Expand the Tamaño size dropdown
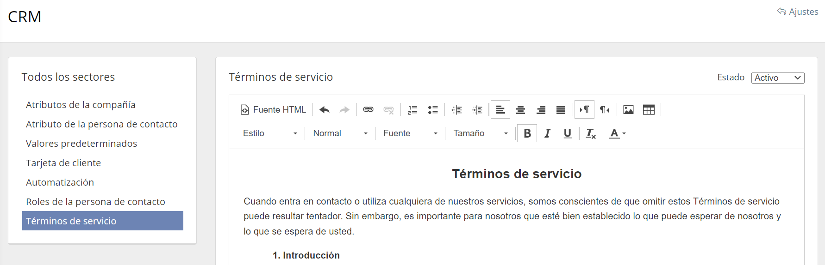This screenshot has height=265, width=825. pos(480,133)
